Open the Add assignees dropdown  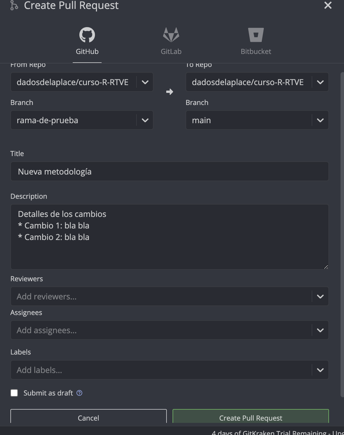(x=320, y=330)
